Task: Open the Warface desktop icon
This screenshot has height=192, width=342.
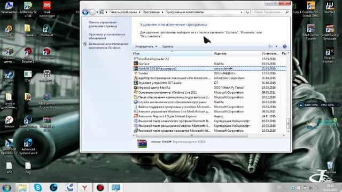Action: tap(330, 7)
